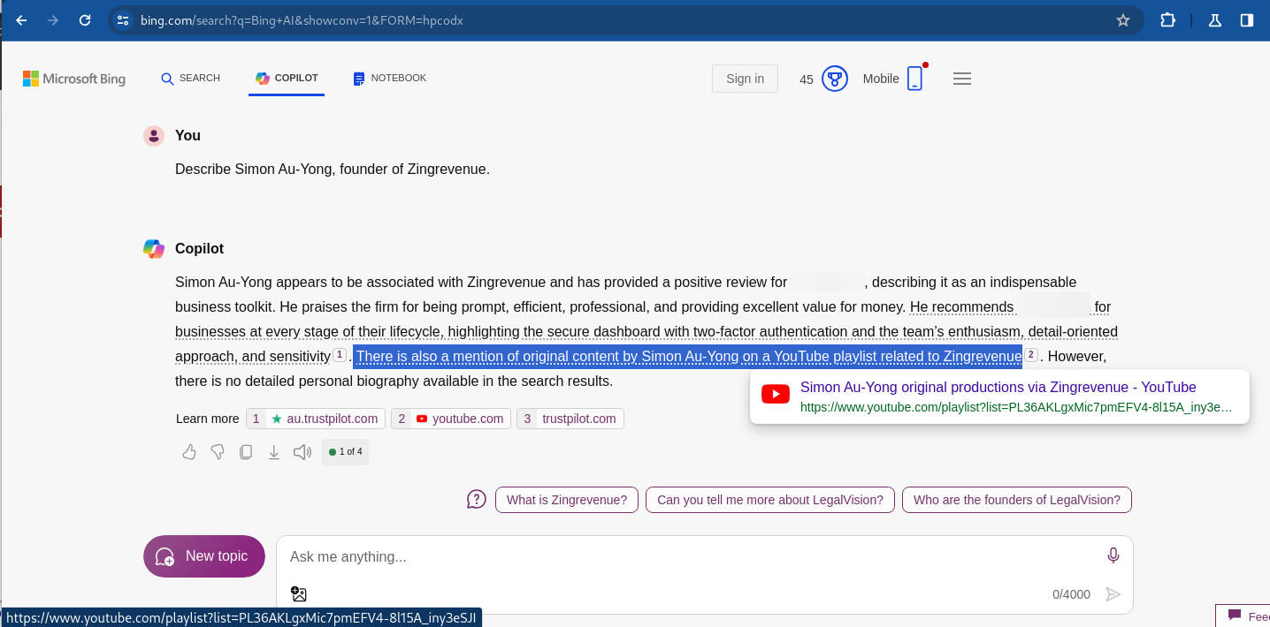Click the suggestions question mark icon
This screenshot has height=627, width=1270.
(x=477, y=500)
